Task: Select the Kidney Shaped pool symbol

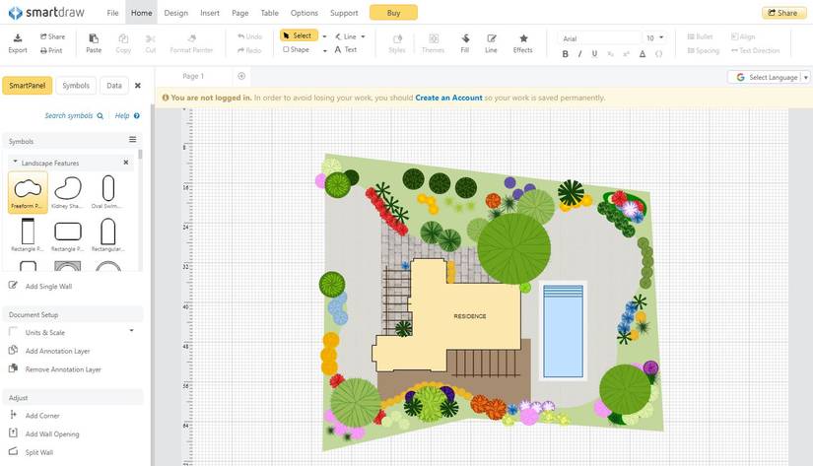Action: [68, 188]
